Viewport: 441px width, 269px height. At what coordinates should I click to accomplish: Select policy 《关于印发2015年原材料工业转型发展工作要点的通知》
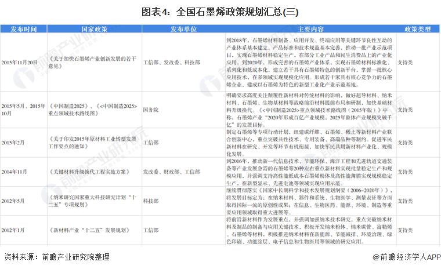tap(92, 143)
